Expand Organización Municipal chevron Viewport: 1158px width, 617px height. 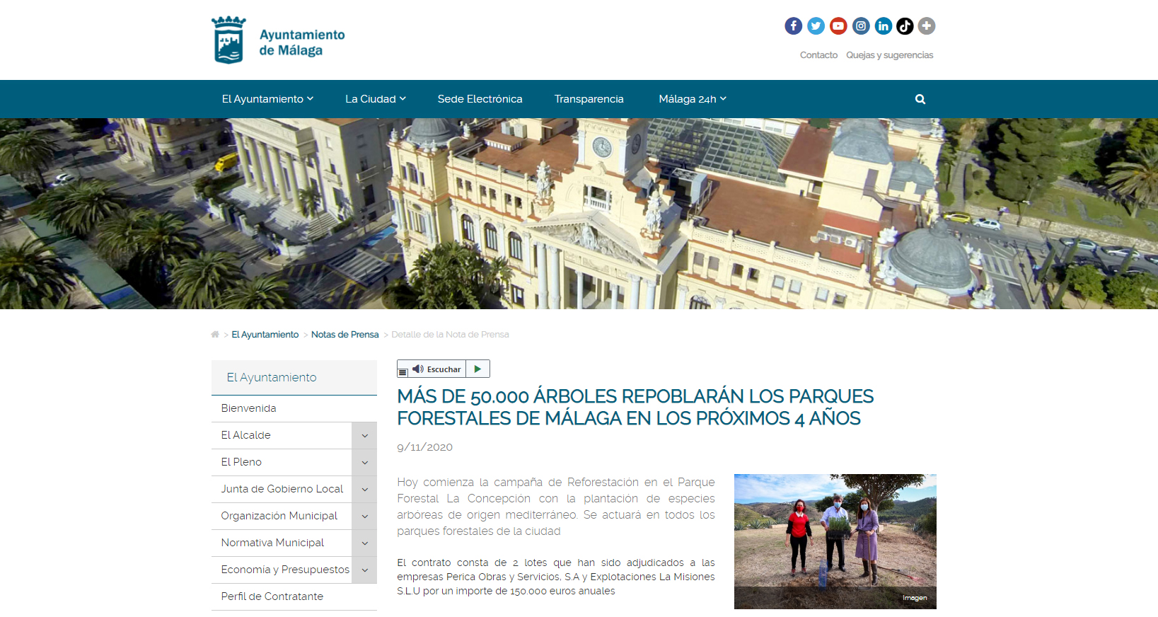click(364, 517)
